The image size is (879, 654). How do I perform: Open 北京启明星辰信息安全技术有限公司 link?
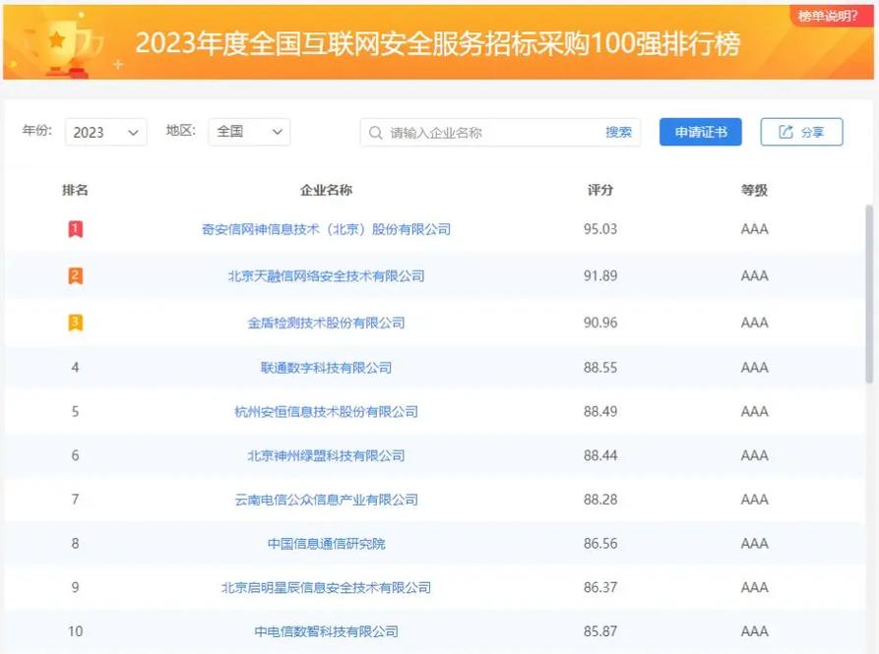(x=326, y=587)
